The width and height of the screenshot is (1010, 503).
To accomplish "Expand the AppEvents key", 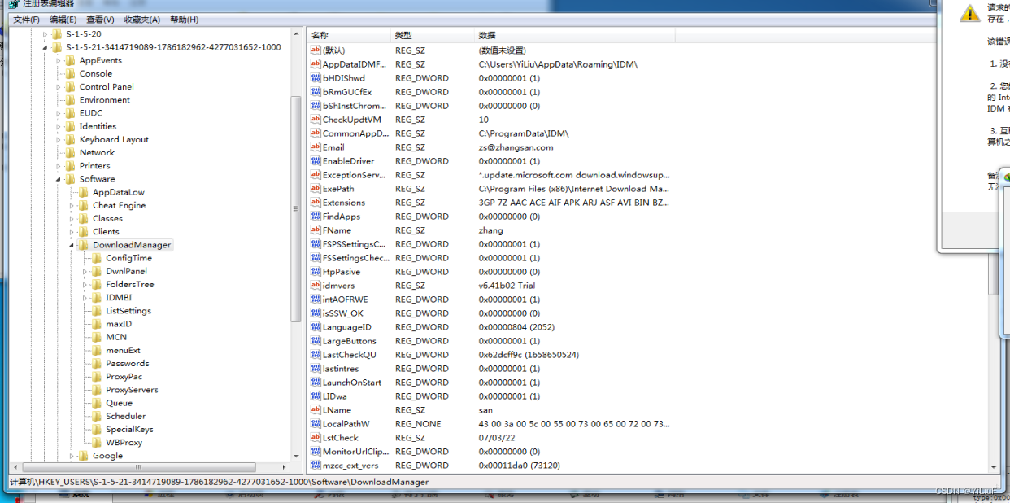I will point(59,60).
